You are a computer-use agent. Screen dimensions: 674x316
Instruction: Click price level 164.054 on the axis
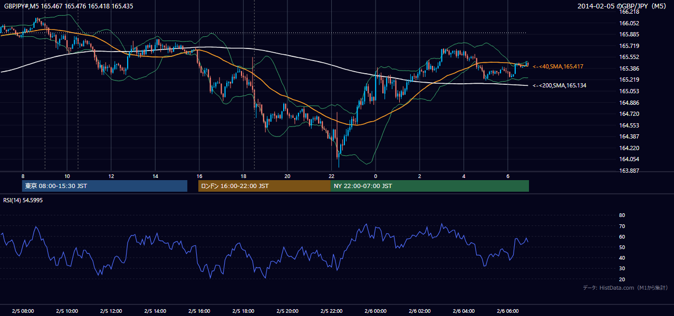[629, 159]
